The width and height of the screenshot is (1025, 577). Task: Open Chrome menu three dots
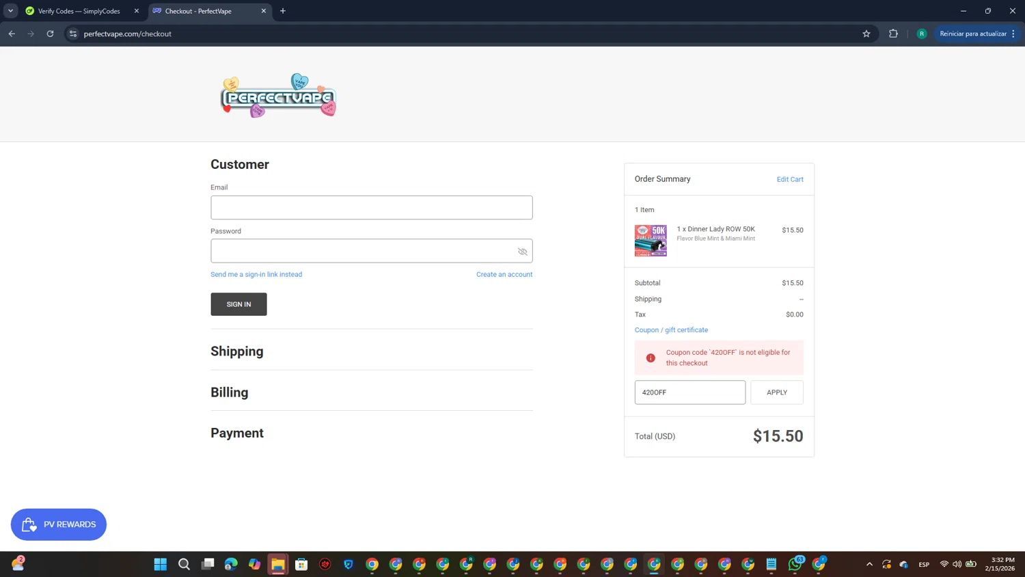1014,33
